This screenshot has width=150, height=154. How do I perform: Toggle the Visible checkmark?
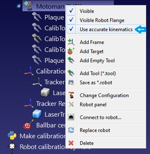click(71, 11)
